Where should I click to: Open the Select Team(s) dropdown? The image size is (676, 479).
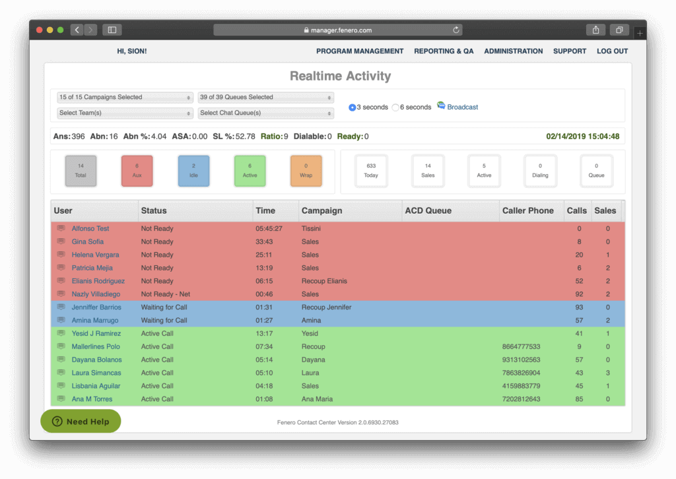coord(124,112)
